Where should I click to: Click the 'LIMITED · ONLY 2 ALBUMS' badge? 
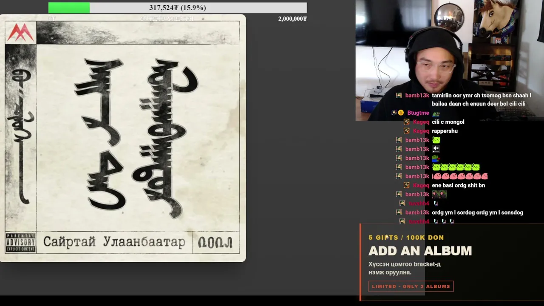(x=411, y=286)
